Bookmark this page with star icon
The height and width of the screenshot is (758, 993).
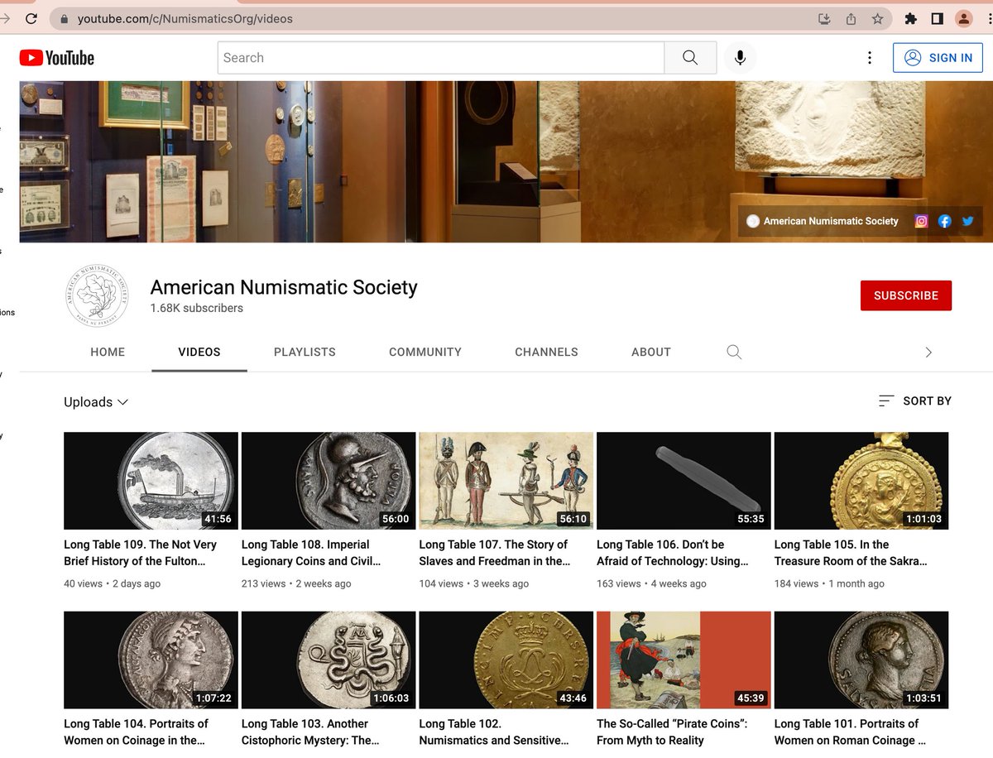pyautogui.click(x=877, y=19)
